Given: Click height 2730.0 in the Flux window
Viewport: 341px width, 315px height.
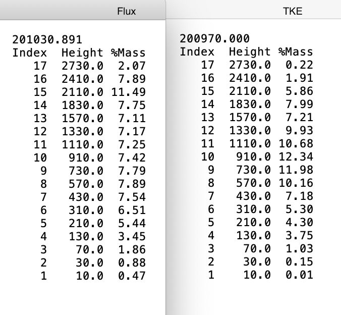Looking at the screenshot, I should pos(82,66).
